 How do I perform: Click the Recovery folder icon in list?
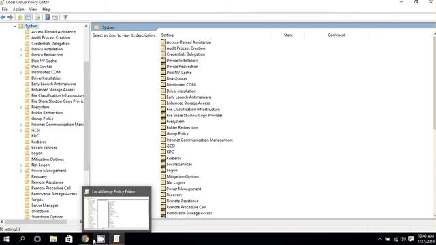tap(163, 195)
